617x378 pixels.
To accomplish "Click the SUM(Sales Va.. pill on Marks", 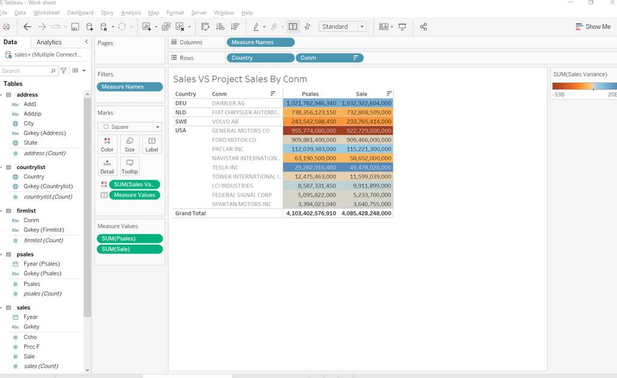I will (134, 184).
